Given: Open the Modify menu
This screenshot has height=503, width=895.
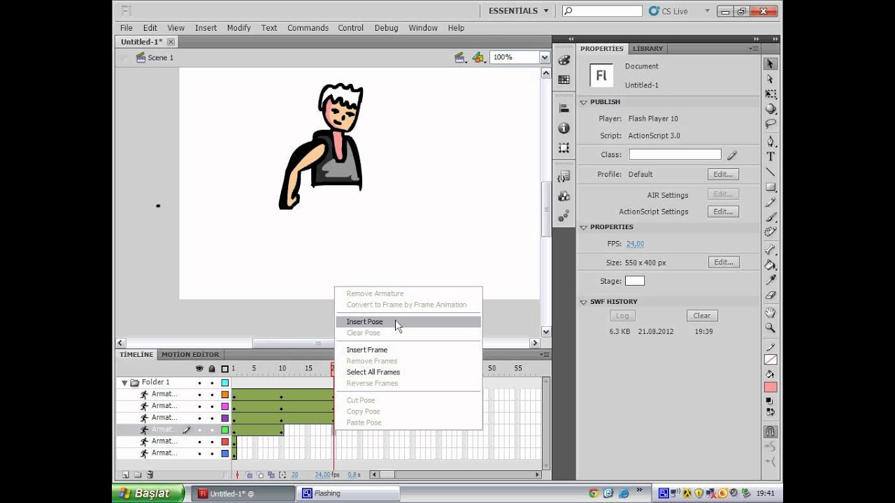Looking at the screenshot, I should tap(238, 28).
